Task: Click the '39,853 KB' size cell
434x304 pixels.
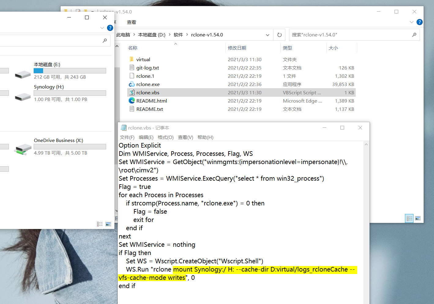Action: coord(343,84)
